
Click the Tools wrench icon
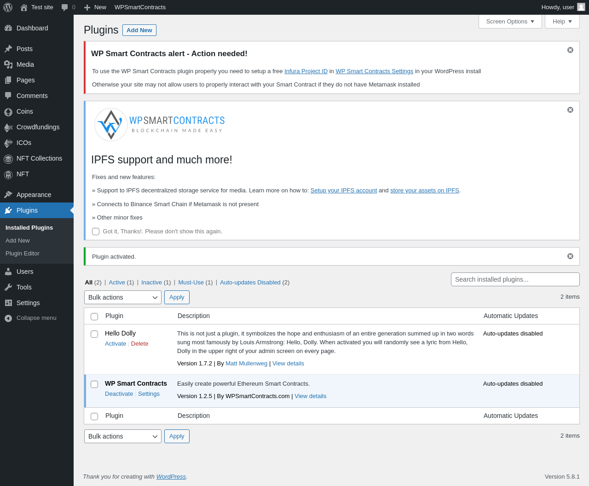8,287
